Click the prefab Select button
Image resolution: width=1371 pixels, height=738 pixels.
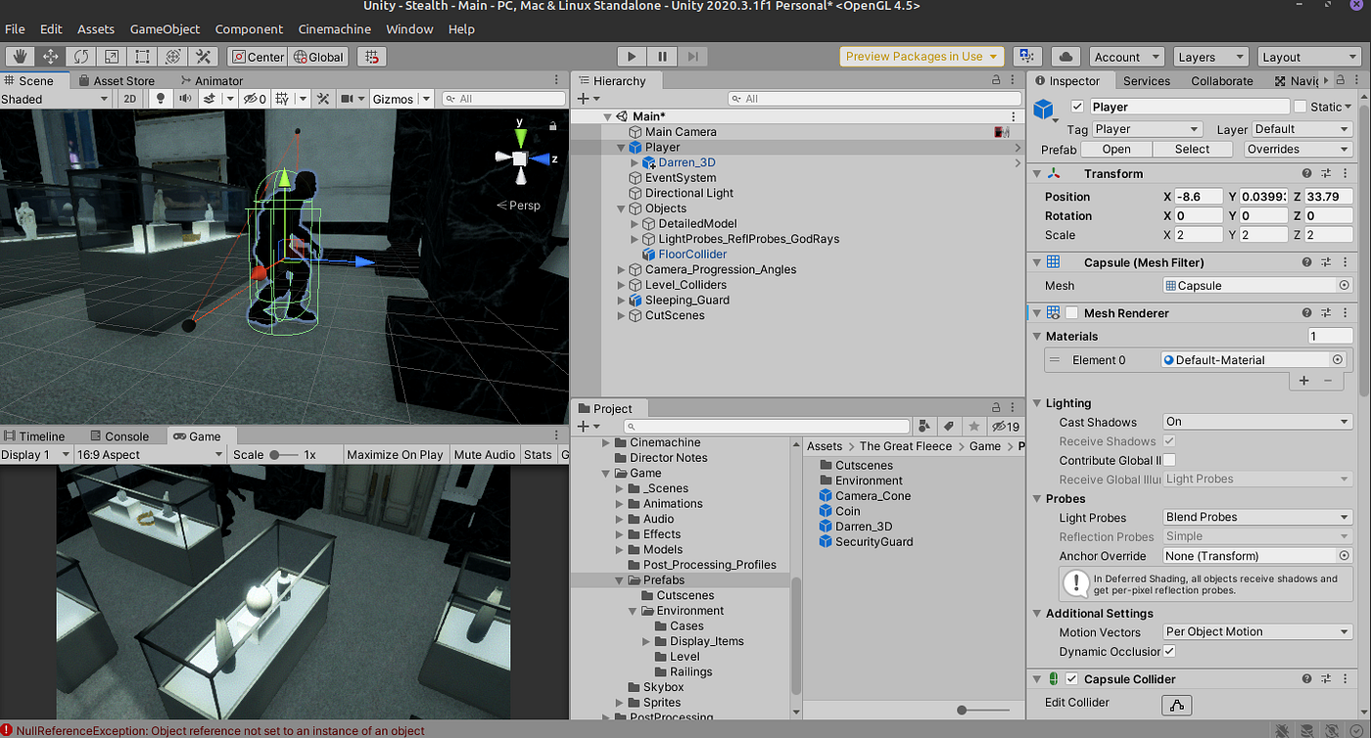tap(1192, 149)
